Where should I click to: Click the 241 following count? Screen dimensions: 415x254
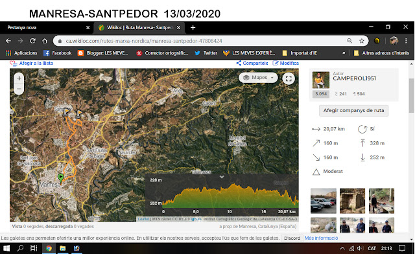(341, 94)
